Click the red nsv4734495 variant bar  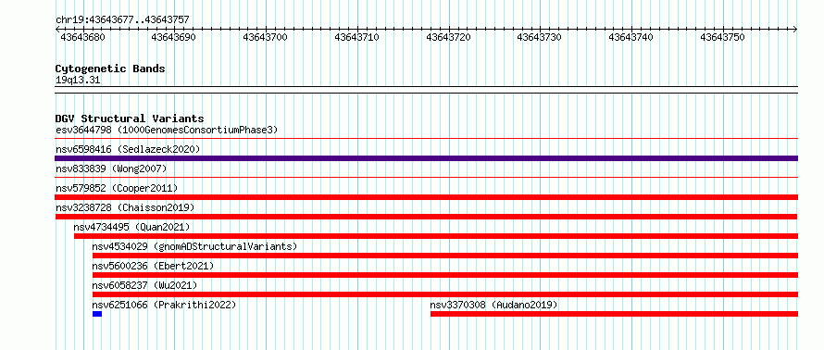click(436, 236)
